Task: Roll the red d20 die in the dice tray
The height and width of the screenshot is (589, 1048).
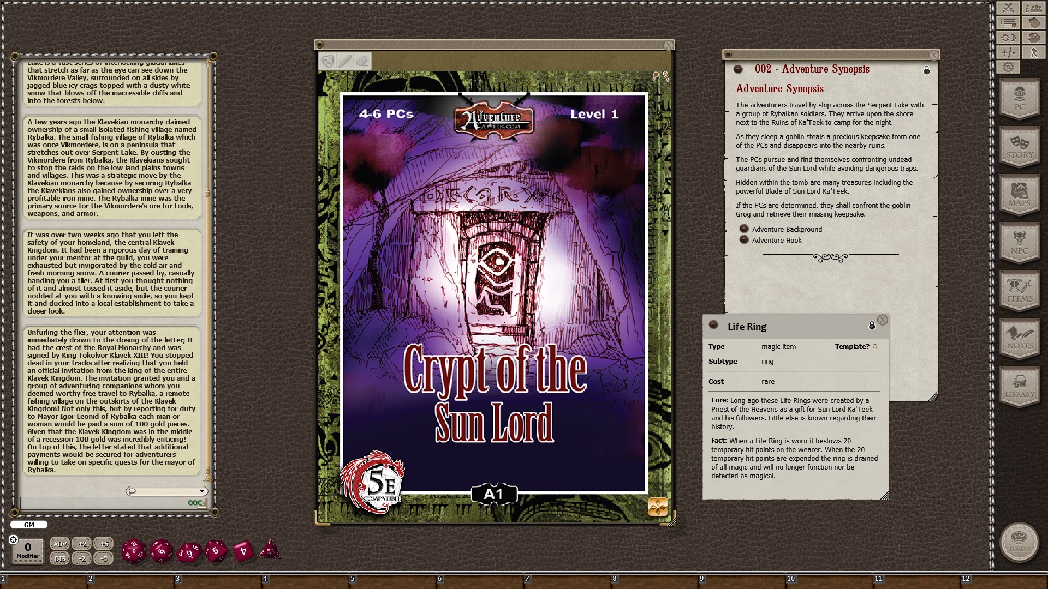Action: [134, 551]
